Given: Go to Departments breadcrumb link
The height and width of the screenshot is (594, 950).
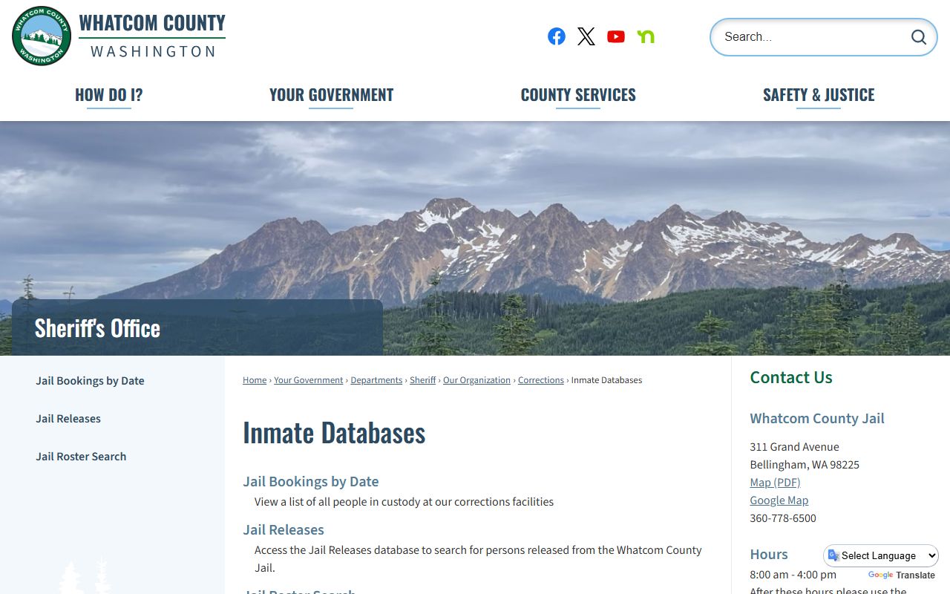Looking at the screenshot, I should 376,380.
